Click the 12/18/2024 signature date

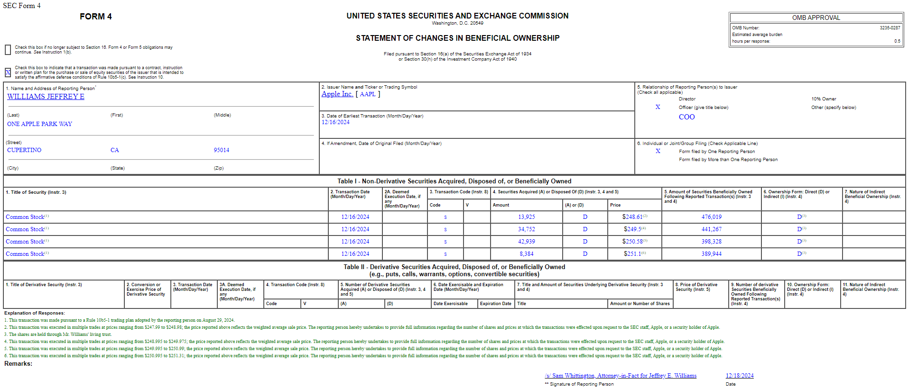tap(739, 376)
